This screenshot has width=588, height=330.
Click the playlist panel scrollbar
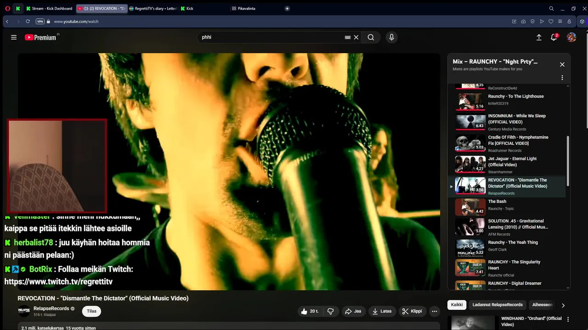(568, 160)
